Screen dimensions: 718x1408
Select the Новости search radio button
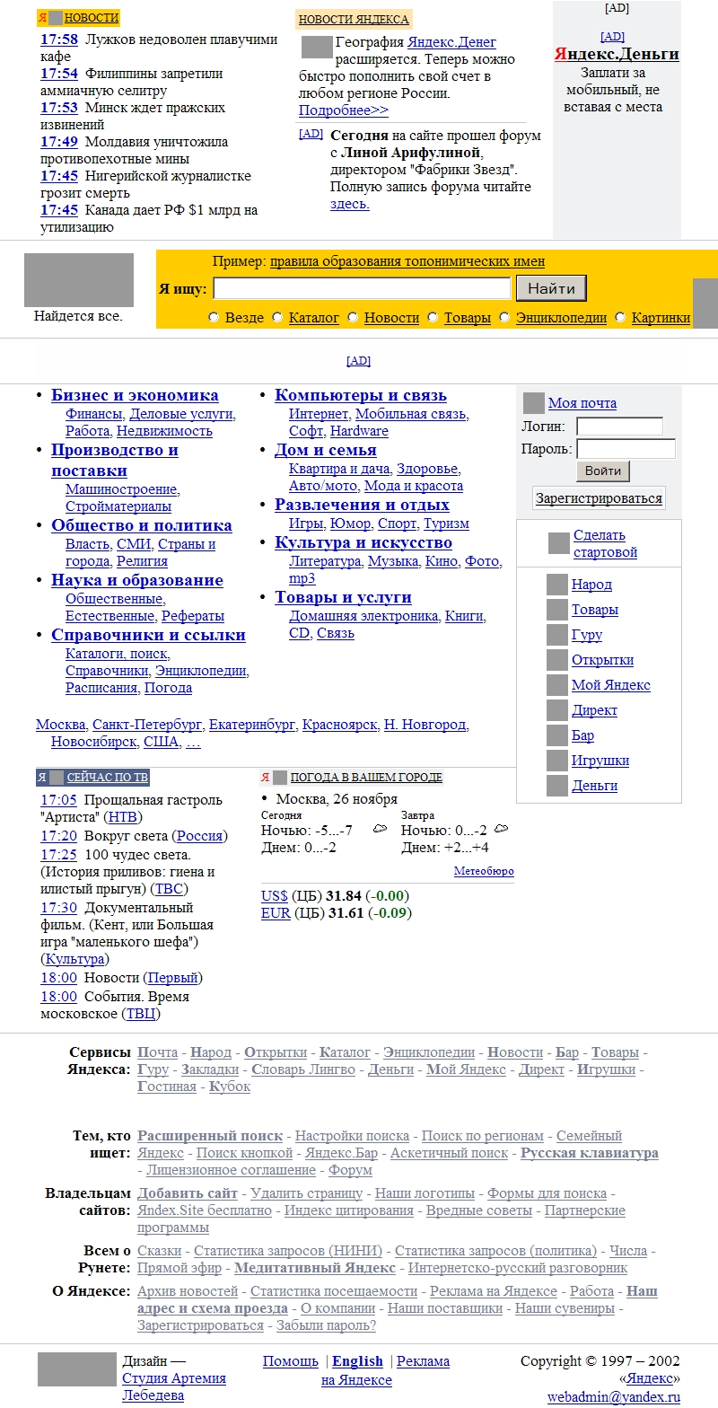(353, 318)
